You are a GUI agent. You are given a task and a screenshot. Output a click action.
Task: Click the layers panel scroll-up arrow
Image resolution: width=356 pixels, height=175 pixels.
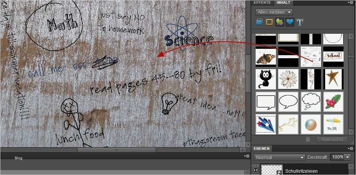pyautogui.click(x=351, y=167)
